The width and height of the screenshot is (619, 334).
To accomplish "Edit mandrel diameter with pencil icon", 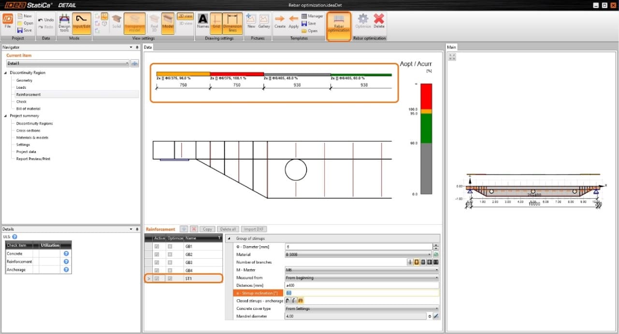I will 436,316.
